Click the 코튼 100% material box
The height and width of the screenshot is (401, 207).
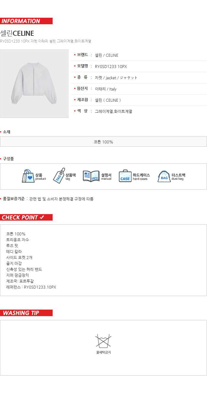(x=103, y=142)
